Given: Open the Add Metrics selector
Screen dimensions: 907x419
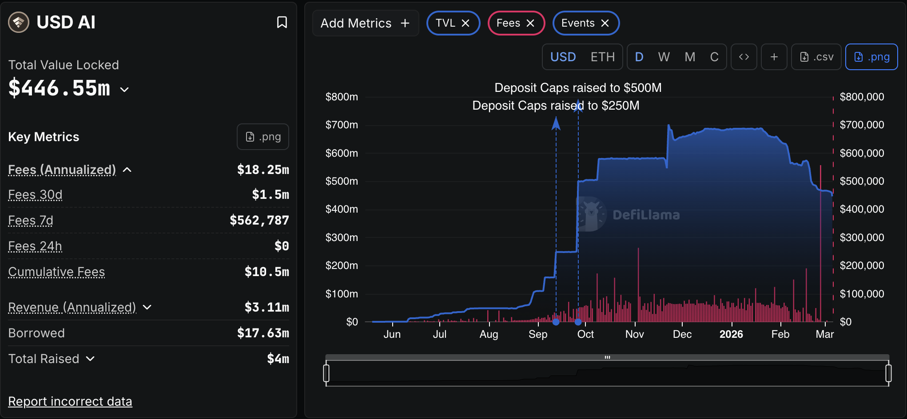Looking at the screenshot, I should [x=365, y=23].
